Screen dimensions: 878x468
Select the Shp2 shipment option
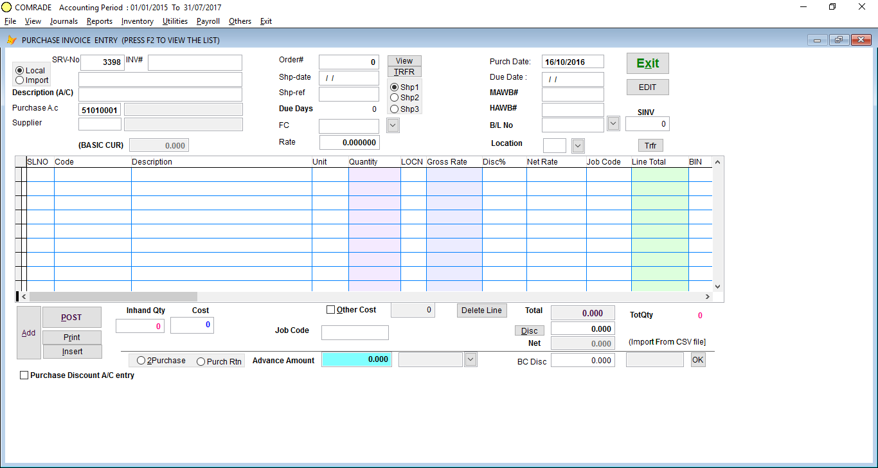coord(395,98)
